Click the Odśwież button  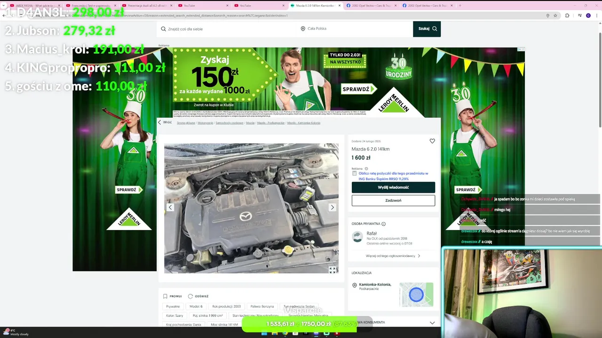pyautogui.click(x=198, y=296)
